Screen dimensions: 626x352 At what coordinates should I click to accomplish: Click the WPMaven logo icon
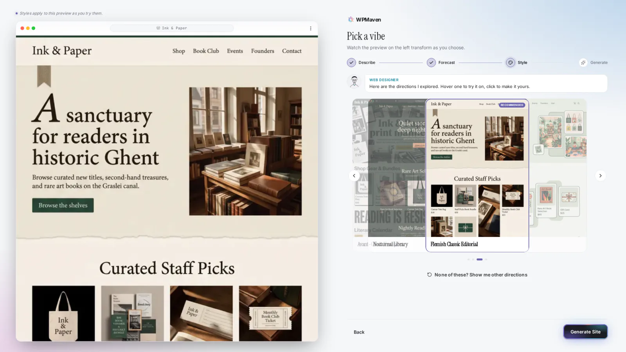pyautogui.click(x=351, y=20)
